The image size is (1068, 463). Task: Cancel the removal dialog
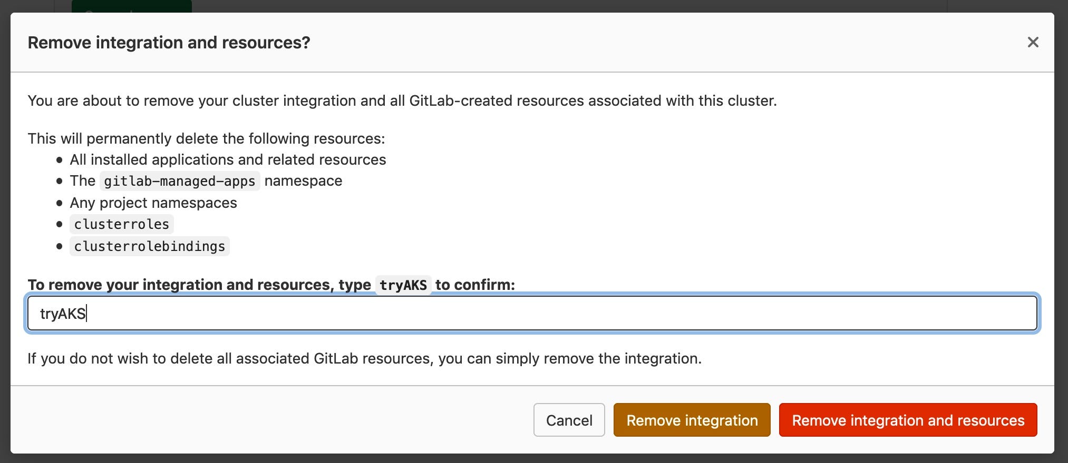coord(569,420)
